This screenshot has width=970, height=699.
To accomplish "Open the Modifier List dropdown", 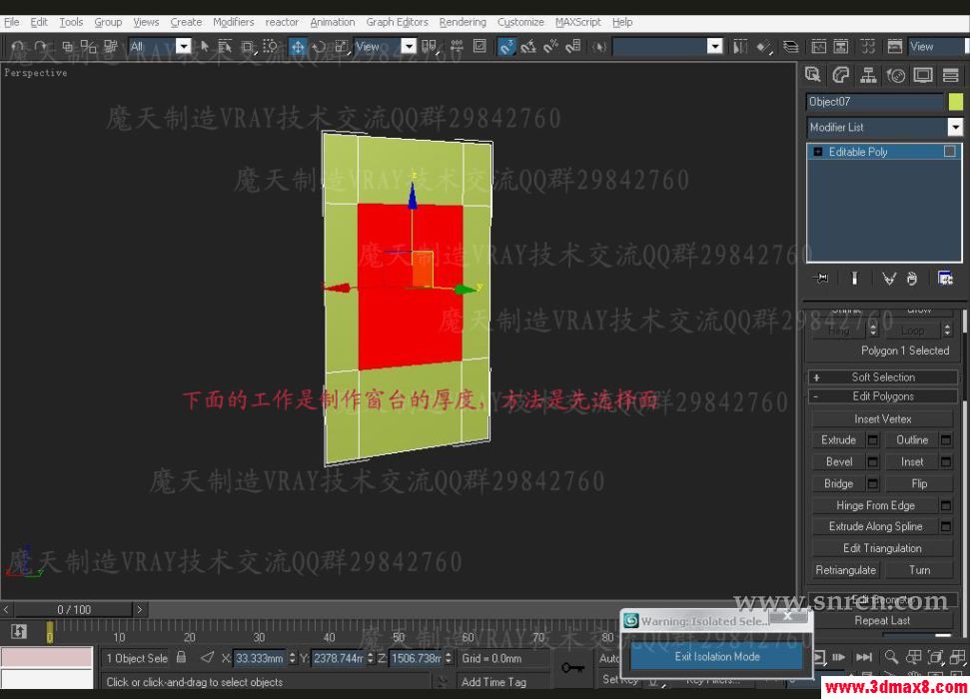I will pyautogui.click(x=956, y=128).
